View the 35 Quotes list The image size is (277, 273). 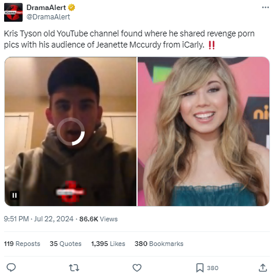[x=65, y=244]
